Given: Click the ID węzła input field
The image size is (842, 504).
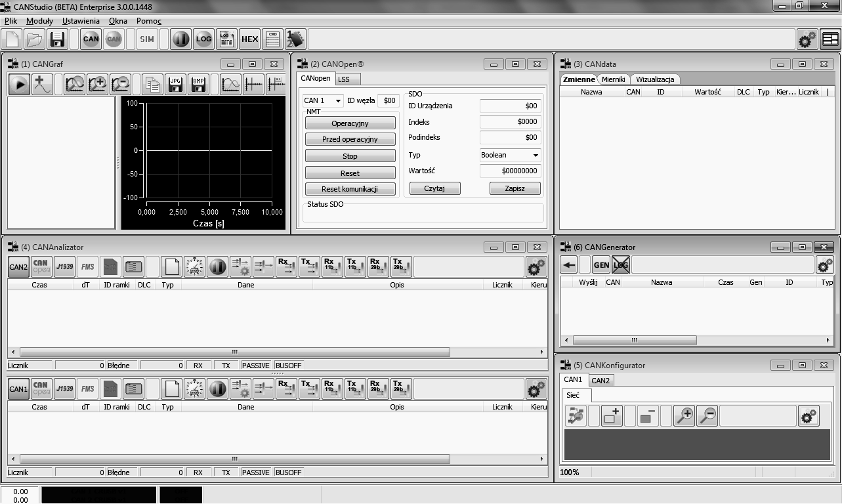Looking at the screenshot, I should [389, 100].
